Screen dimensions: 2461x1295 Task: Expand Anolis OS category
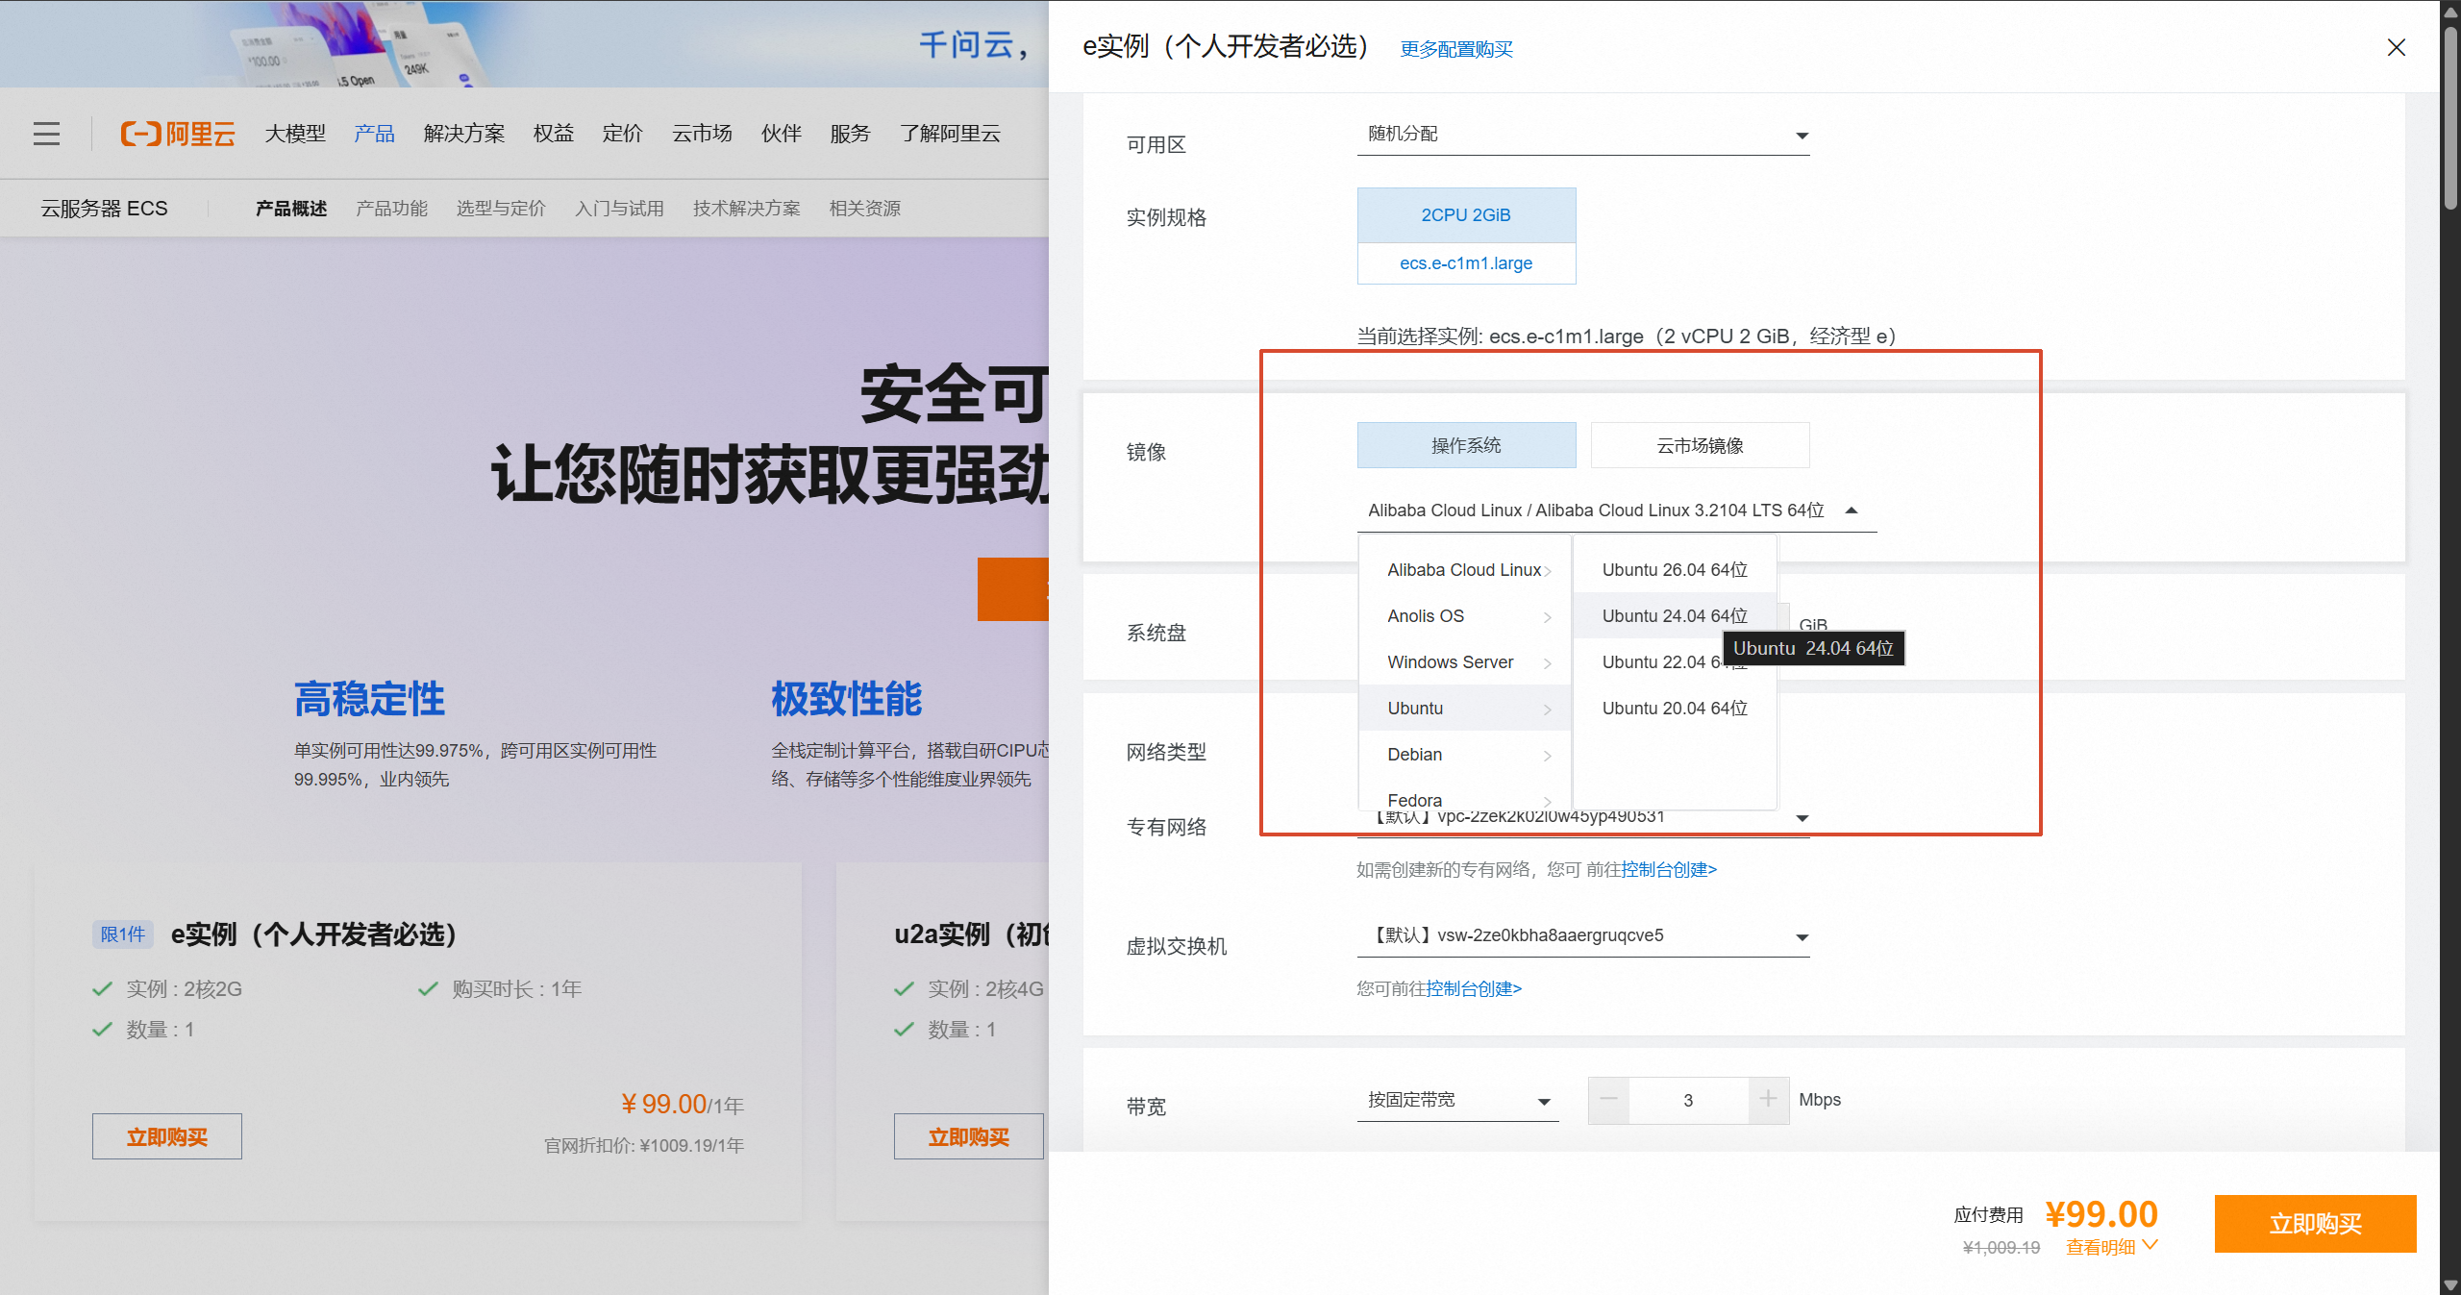1465,616
